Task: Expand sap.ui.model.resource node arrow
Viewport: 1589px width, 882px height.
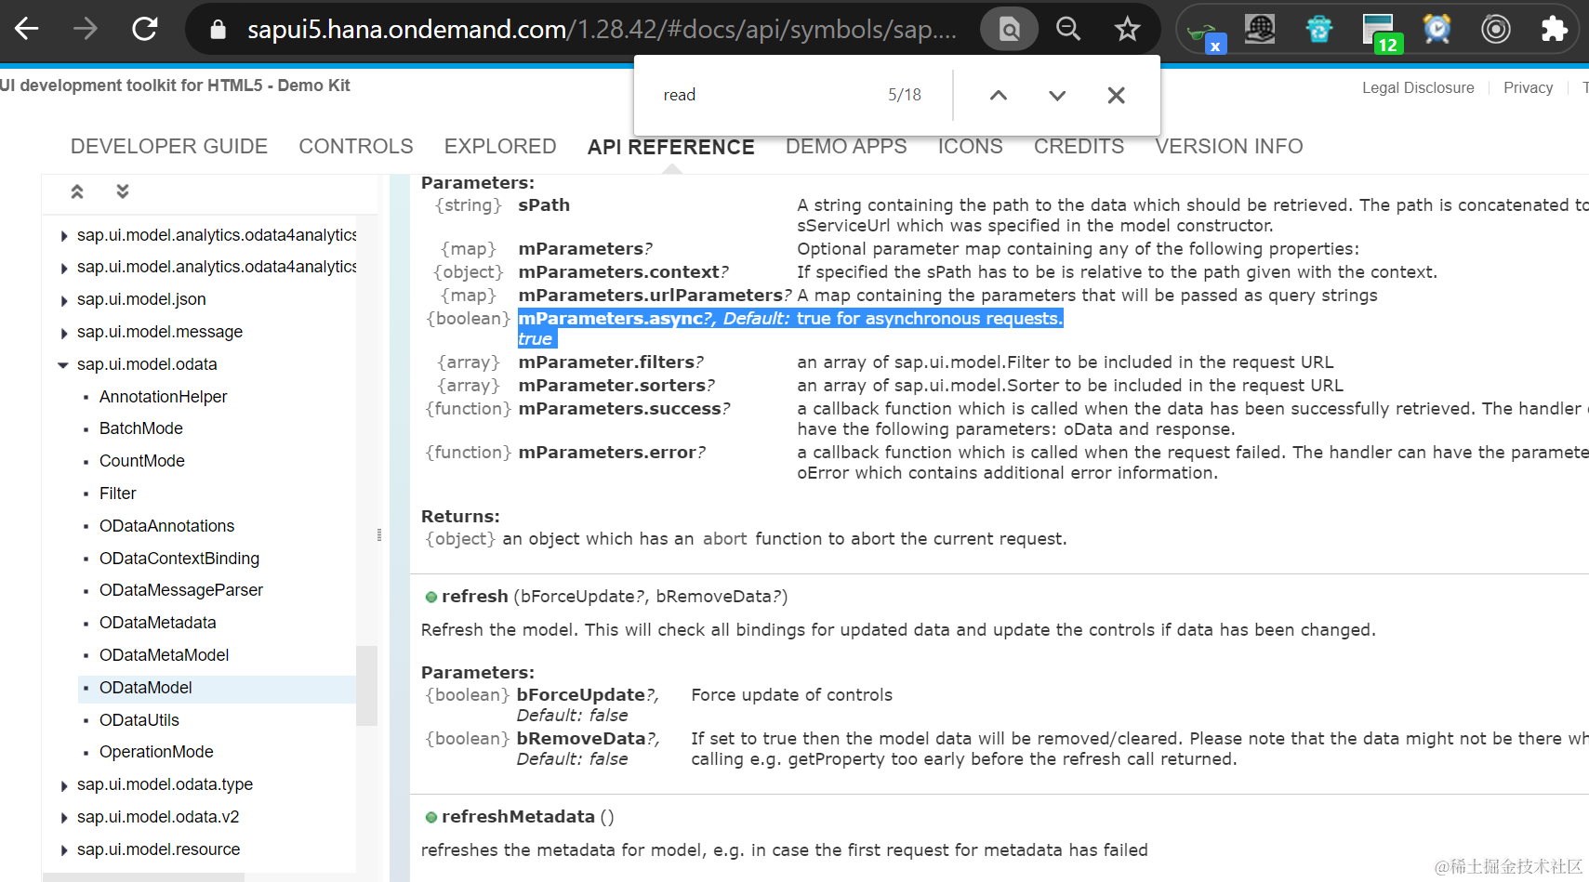Action: pyautogui.click(x=63, y=850)
